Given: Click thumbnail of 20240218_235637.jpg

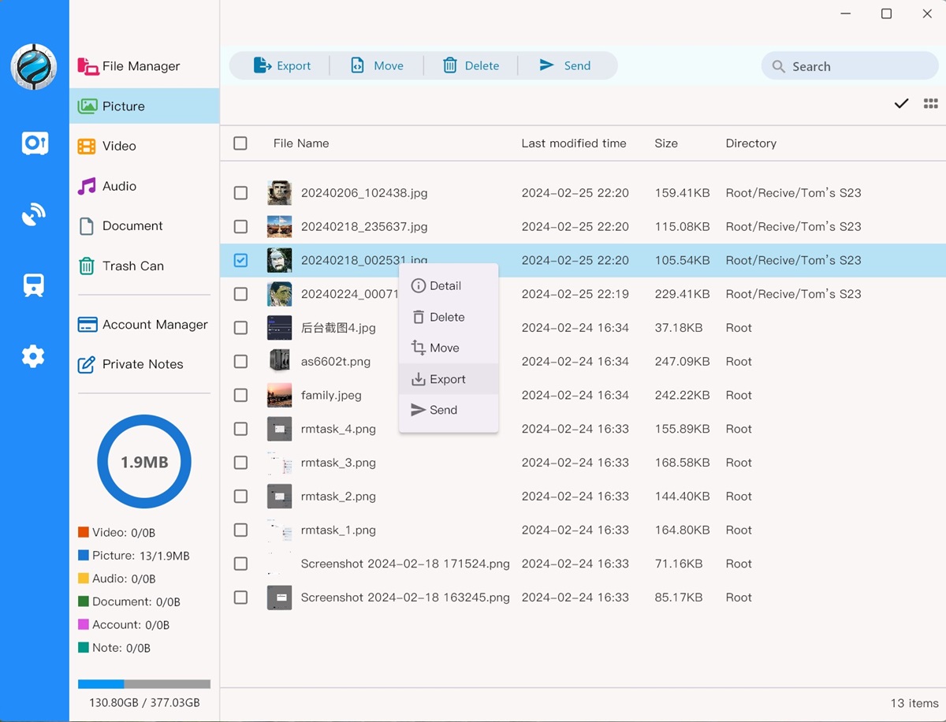Looking at the screenshot, I should pyautogui.click(x=280, y=227).
